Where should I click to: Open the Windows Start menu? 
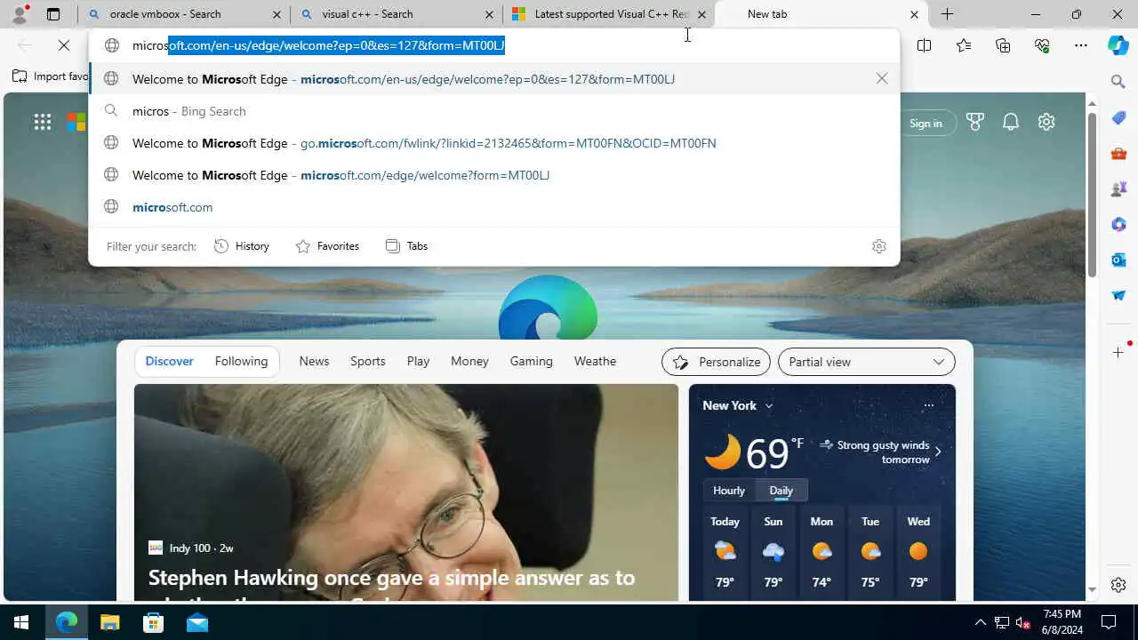21,622
